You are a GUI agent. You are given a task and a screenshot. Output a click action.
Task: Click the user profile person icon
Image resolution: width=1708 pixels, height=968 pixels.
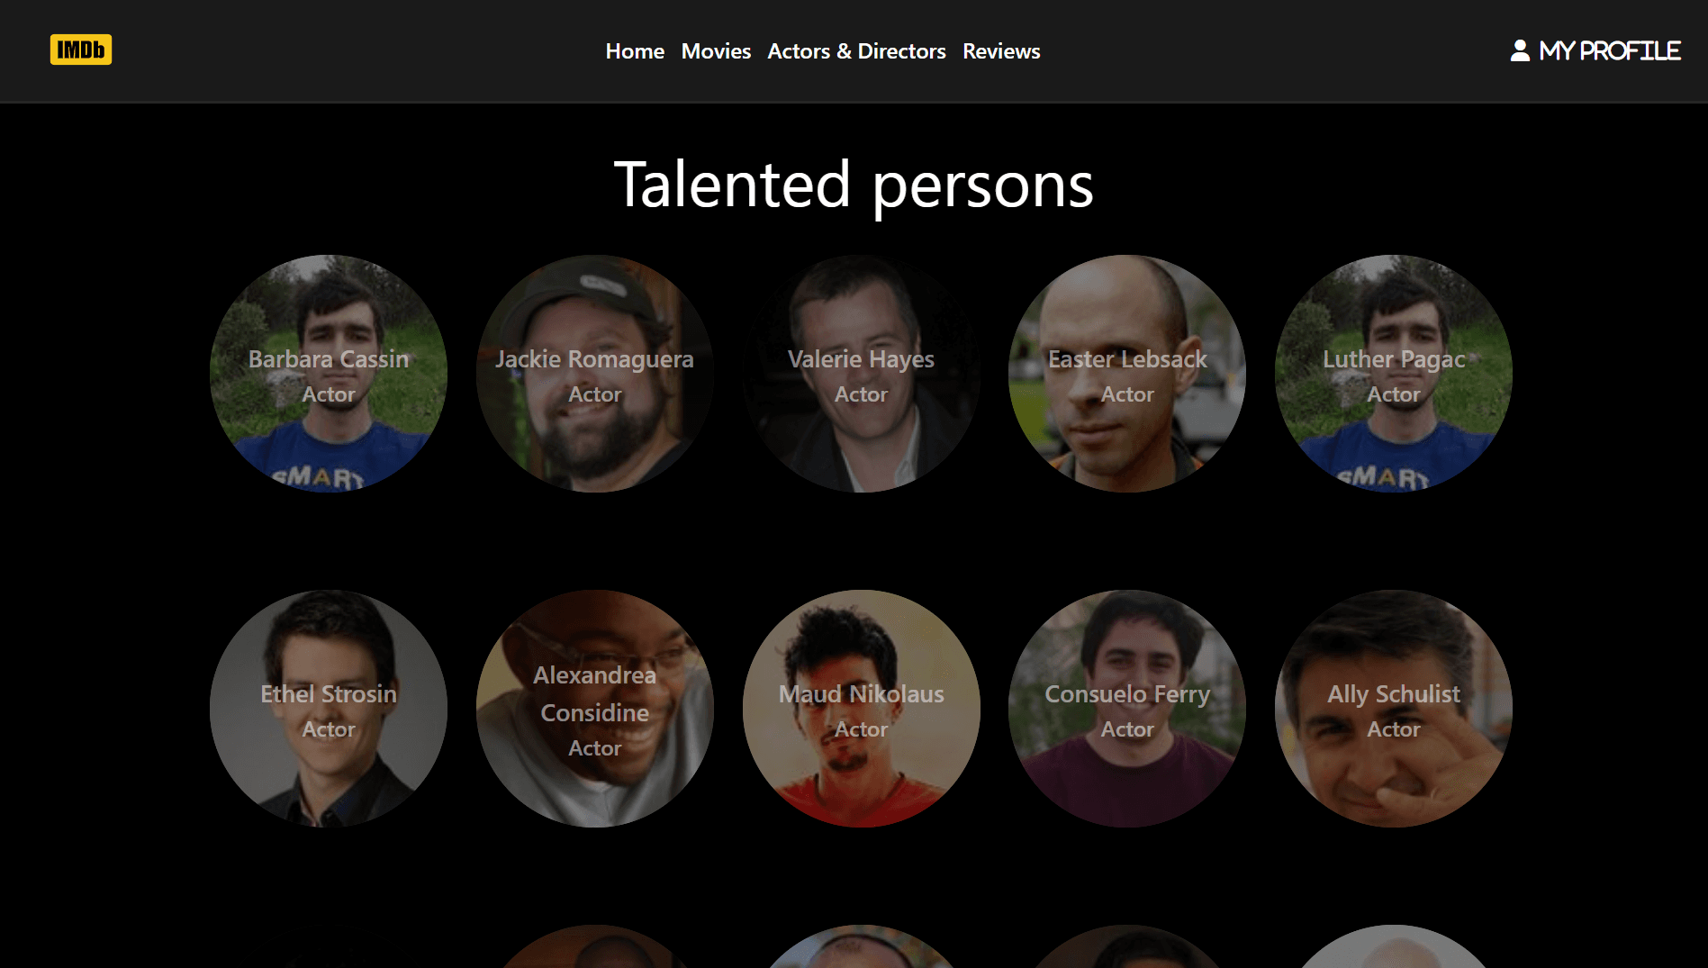(1519, 50)
